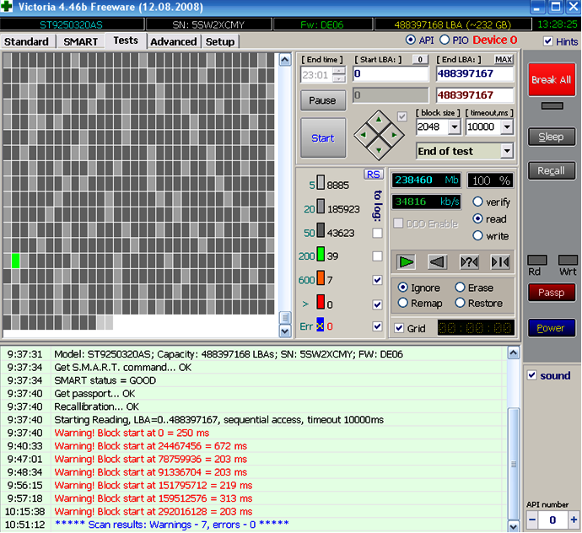Click the End LBA input field
Viewport: 582px width, 533px height.
[475, 73]
